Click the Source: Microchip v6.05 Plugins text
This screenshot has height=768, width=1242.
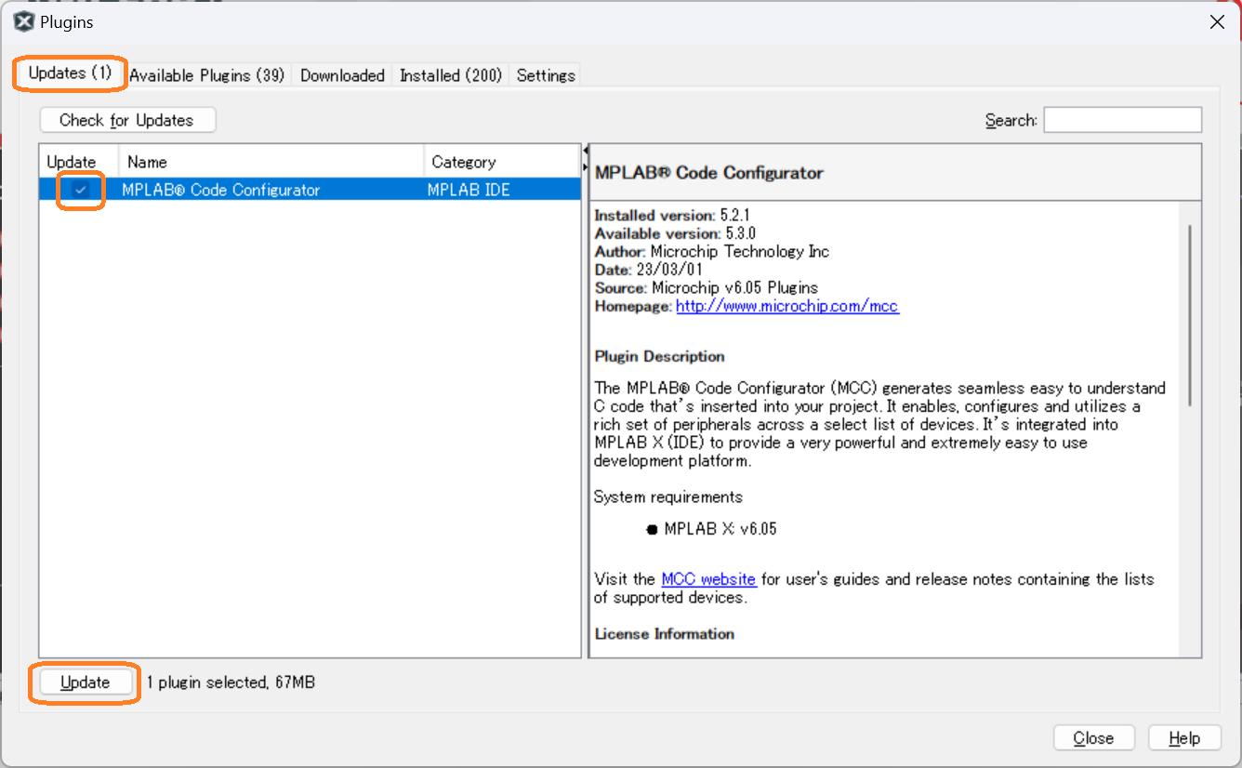tap(707, 287)
